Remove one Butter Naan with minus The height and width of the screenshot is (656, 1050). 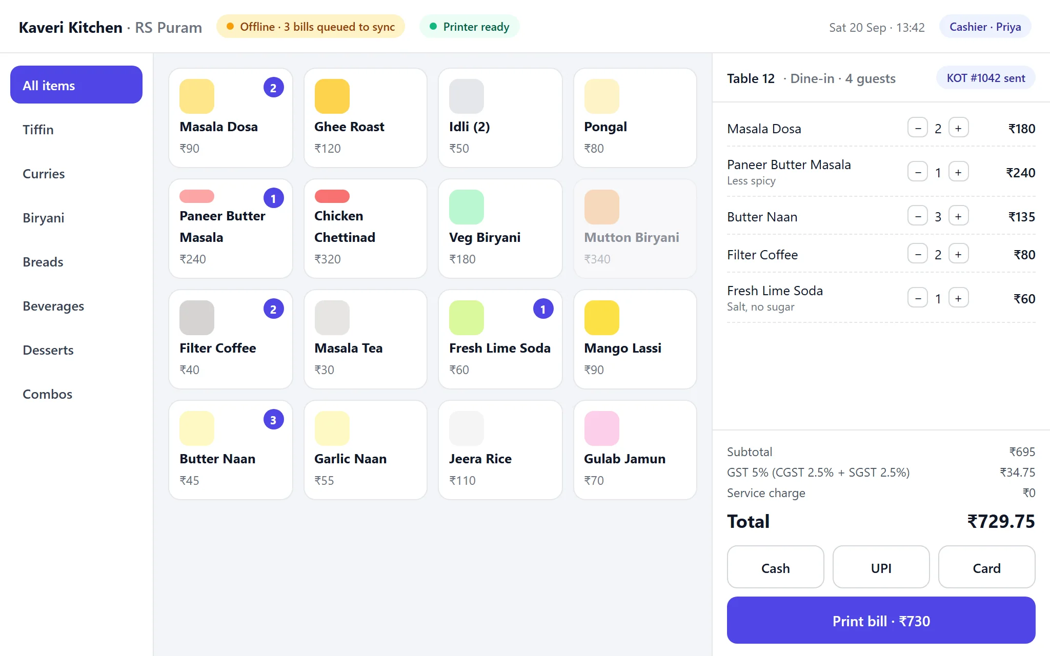tap(917, 216)
